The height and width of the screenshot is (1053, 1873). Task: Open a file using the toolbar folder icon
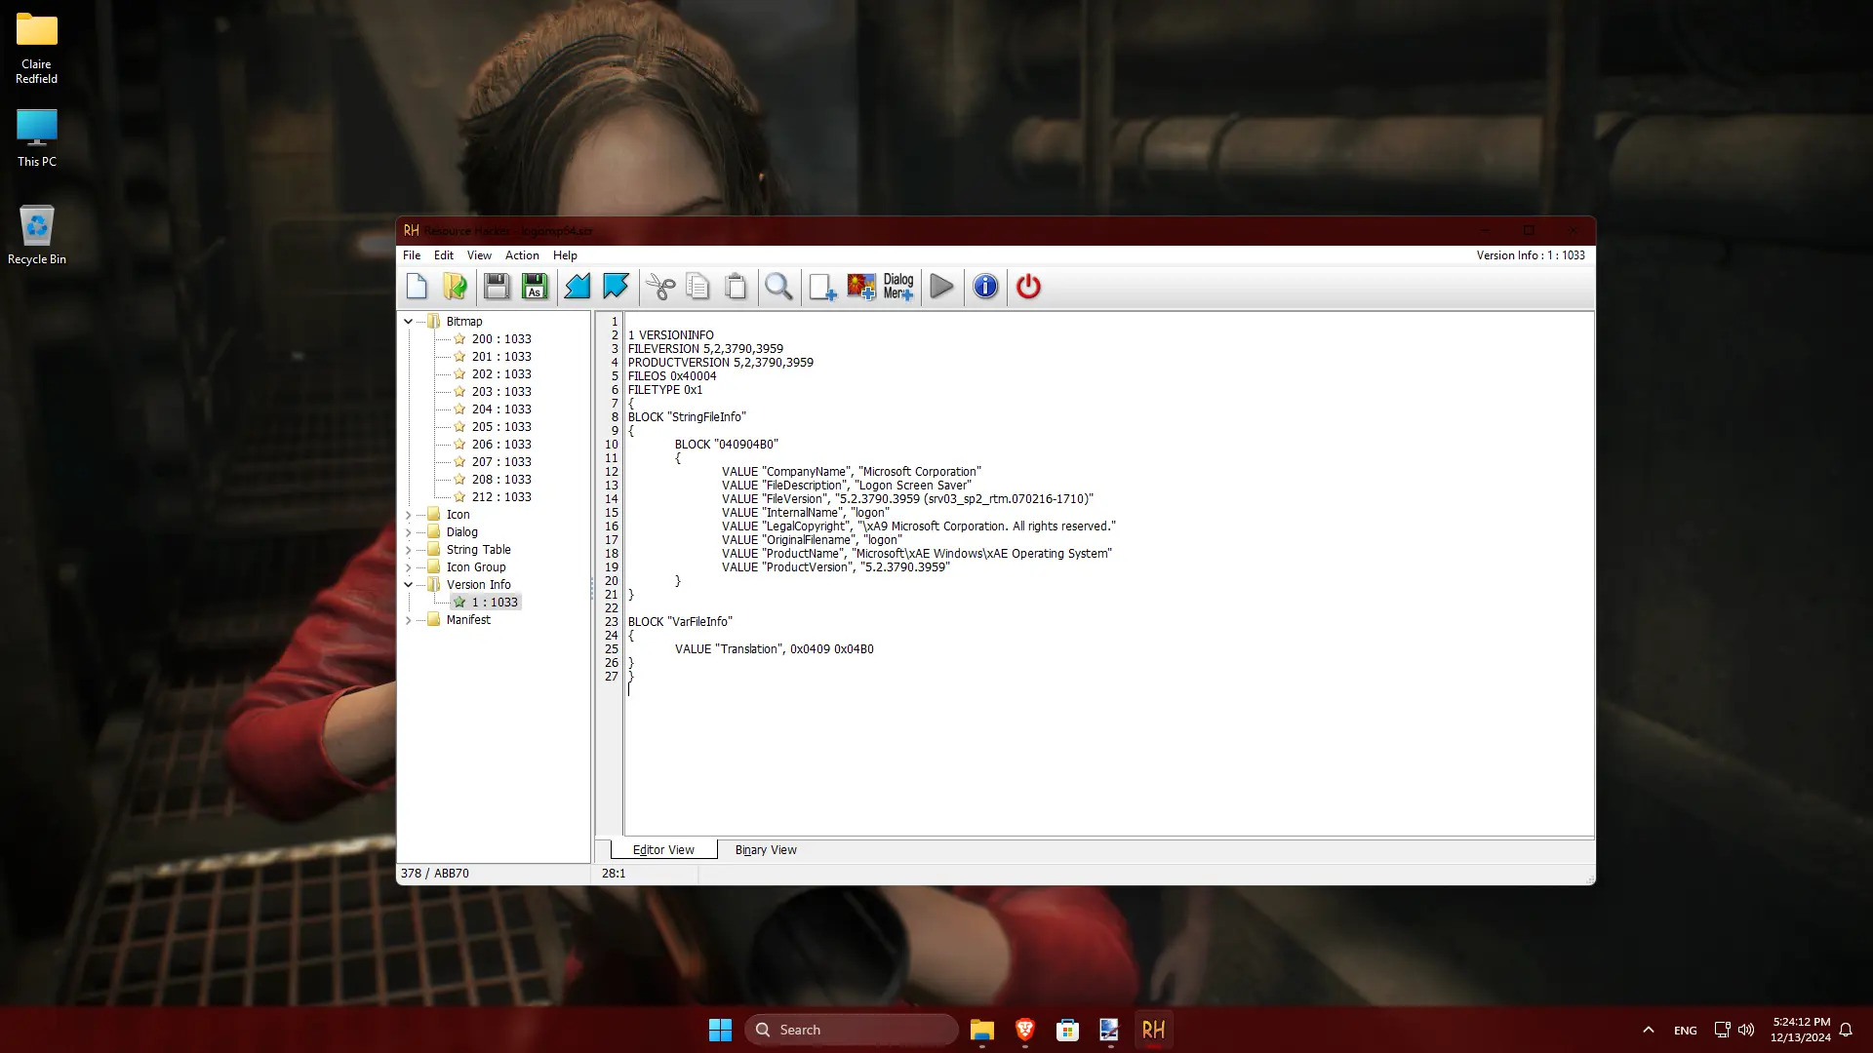(455, 287)
